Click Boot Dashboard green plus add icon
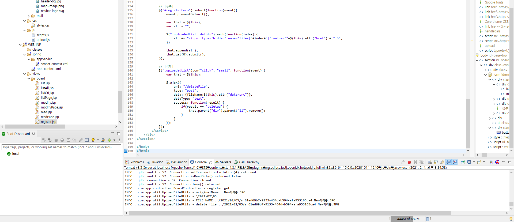514x222 pixels. click(109, 140)
